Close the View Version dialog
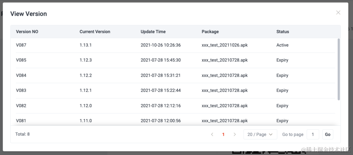This screenshot has width=353, height=155. tap(338, 13)
